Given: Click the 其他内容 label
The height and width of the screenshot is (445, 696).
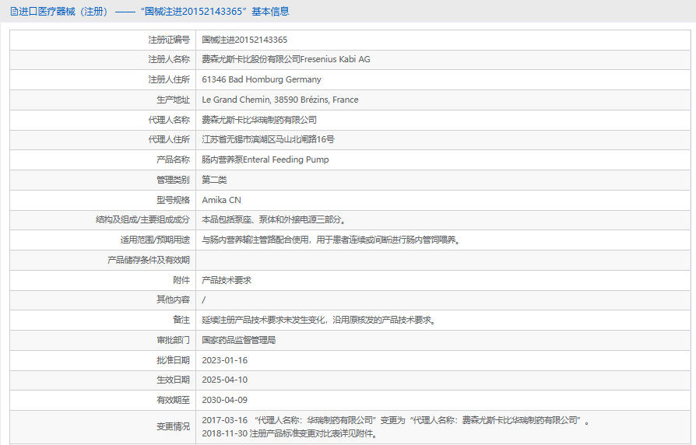Looking at the screenshot, I should 173,300.
